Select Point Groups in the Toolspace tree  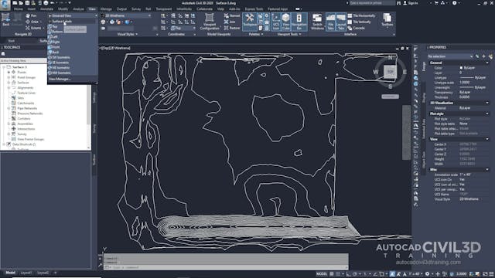tap(26, 77)
